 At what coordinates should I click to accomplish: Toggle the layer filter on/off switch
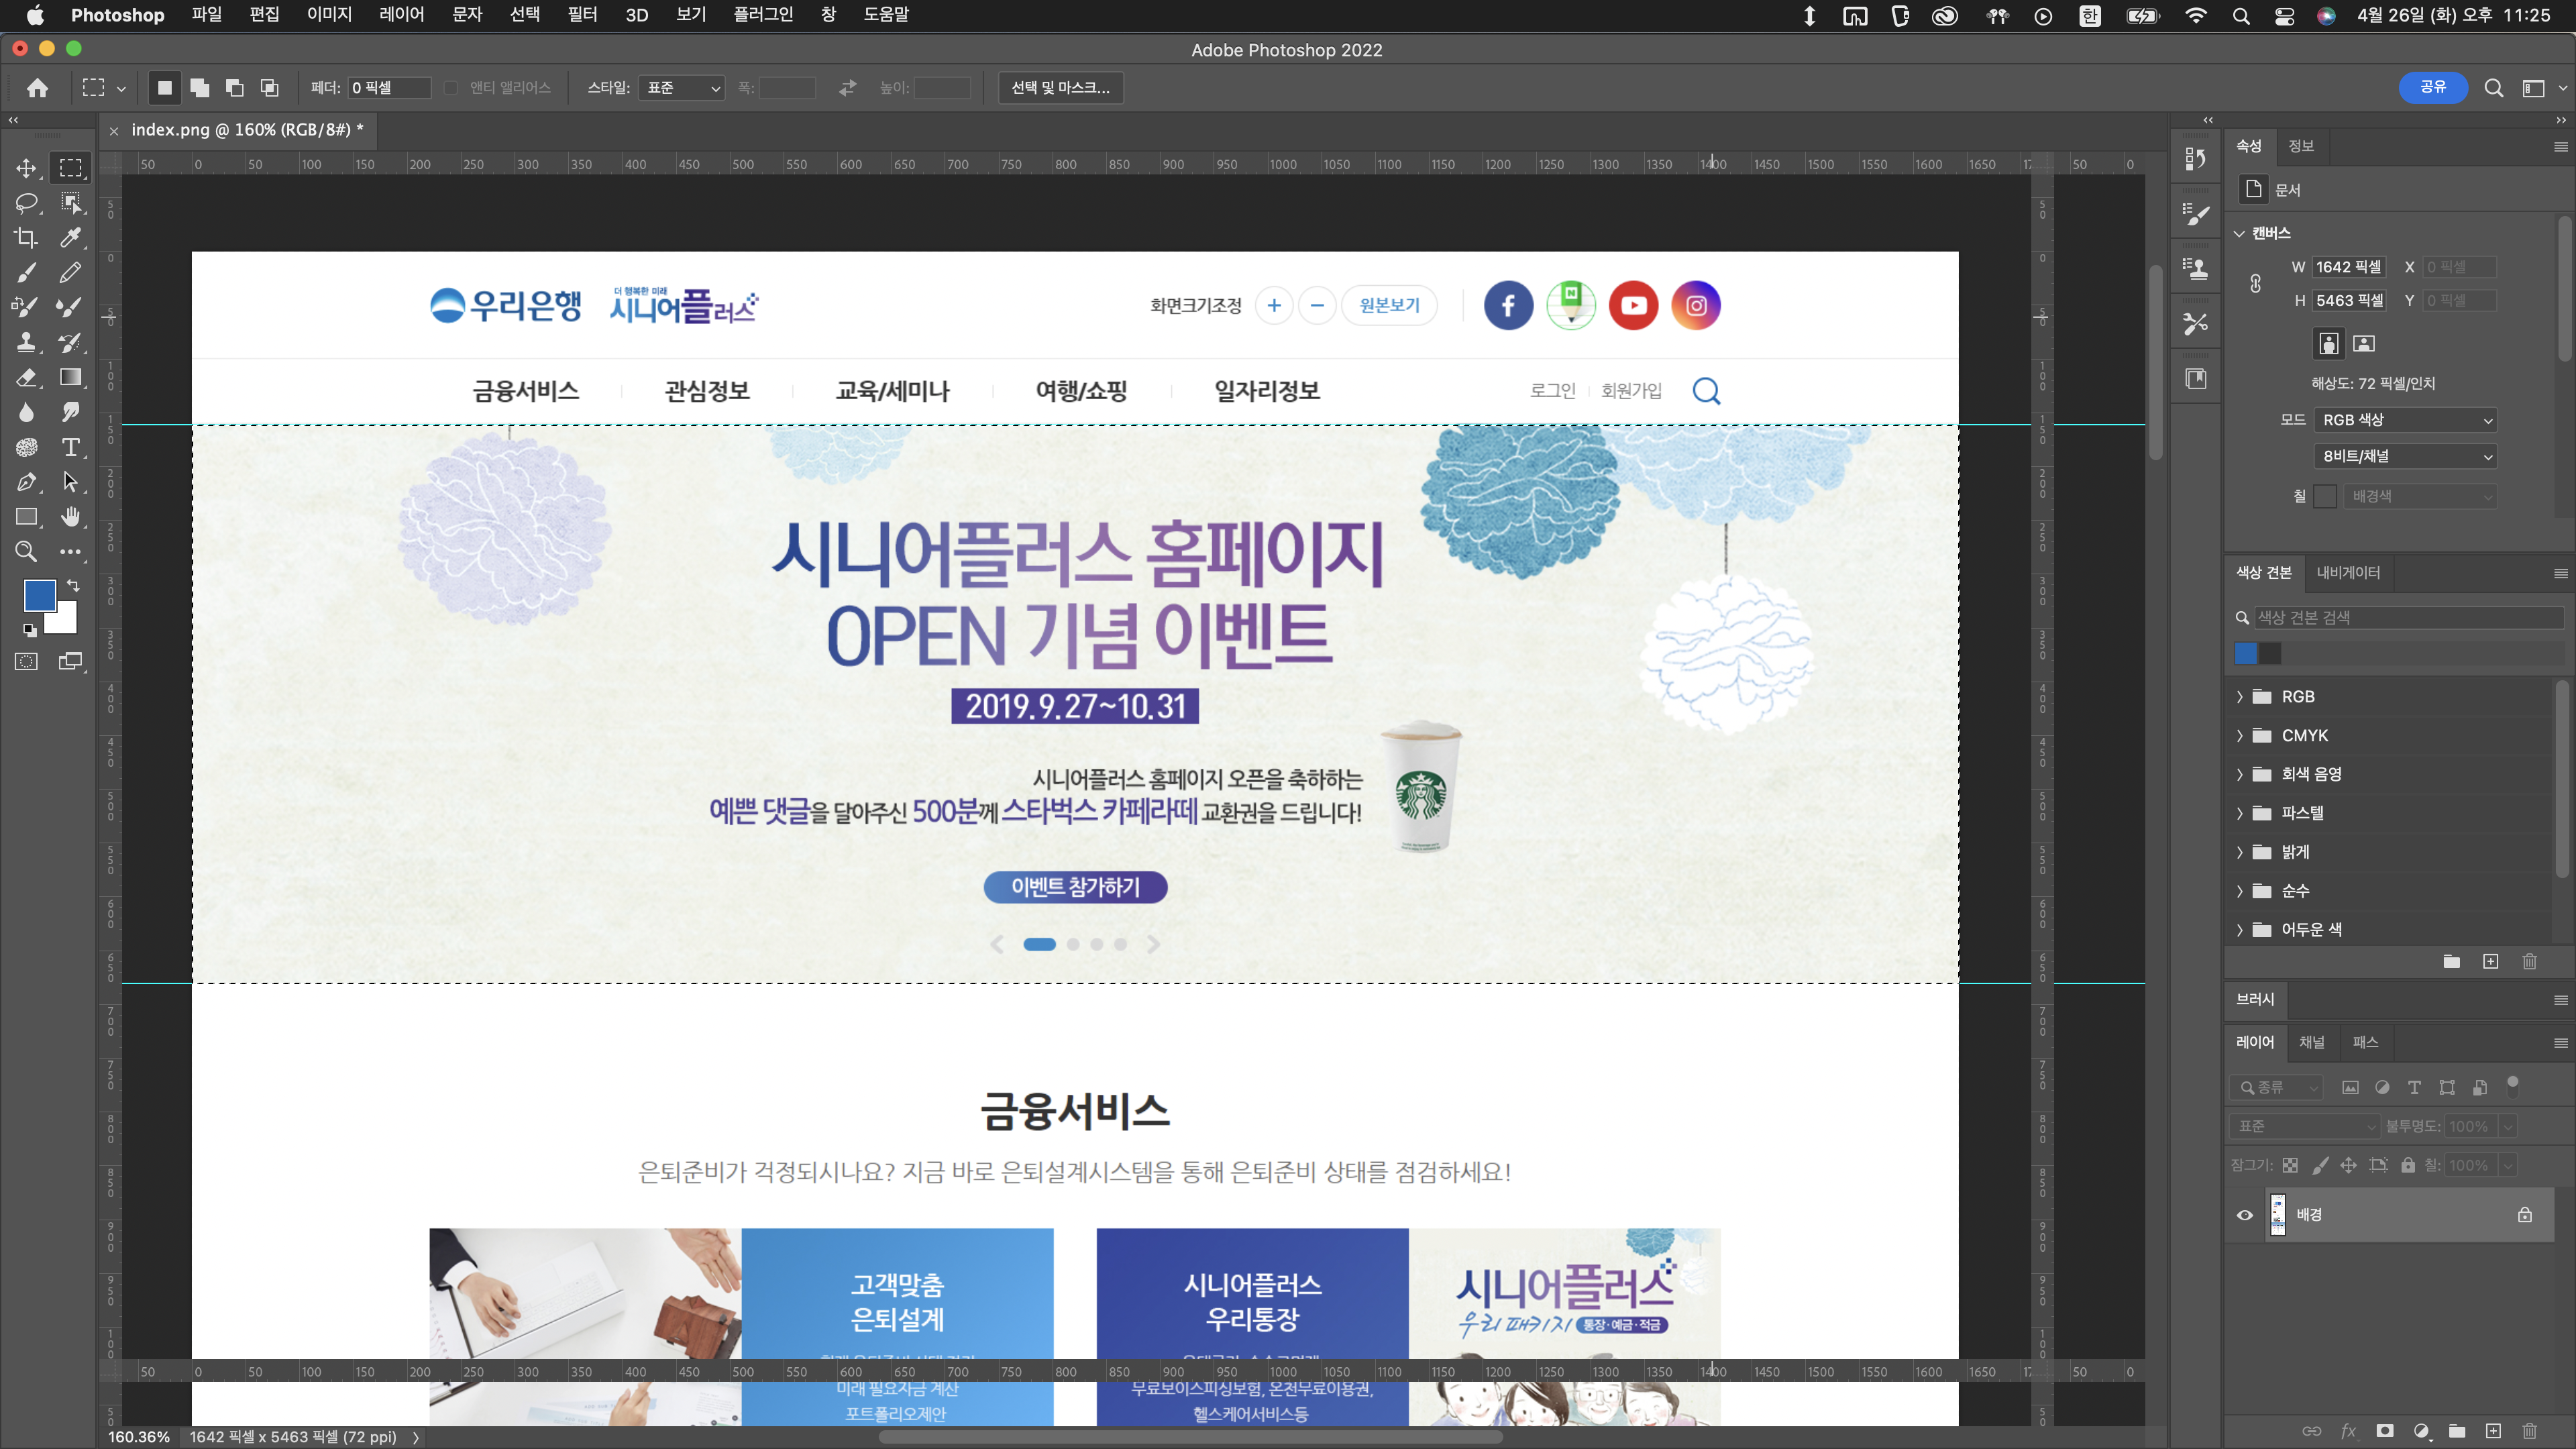(2513, 1086)
